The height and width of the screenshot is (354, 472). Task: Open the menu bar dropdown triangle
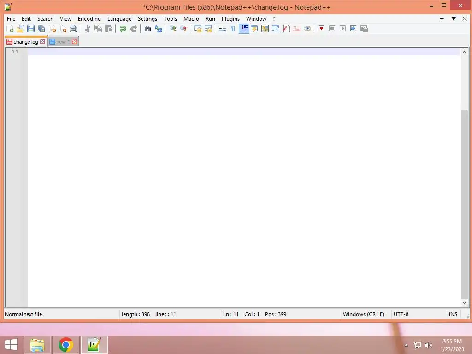click(454, 18)
